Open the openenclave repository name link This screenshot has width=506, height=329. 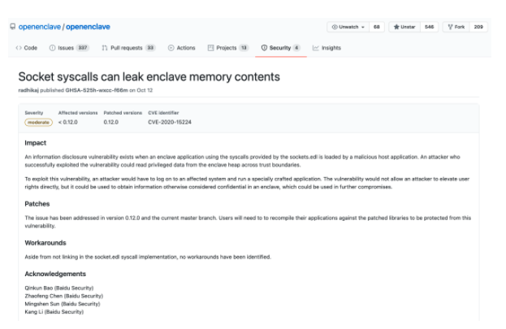[x=89, y=27]
